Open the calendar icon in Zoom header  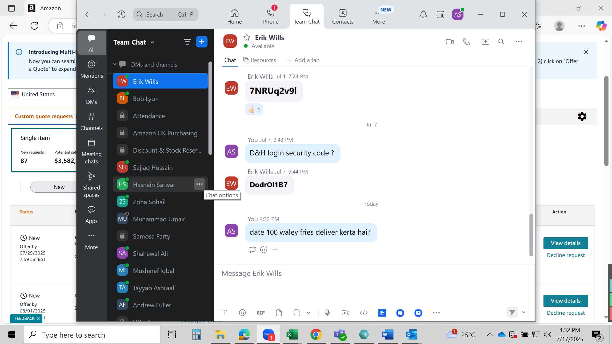[441, 14]
